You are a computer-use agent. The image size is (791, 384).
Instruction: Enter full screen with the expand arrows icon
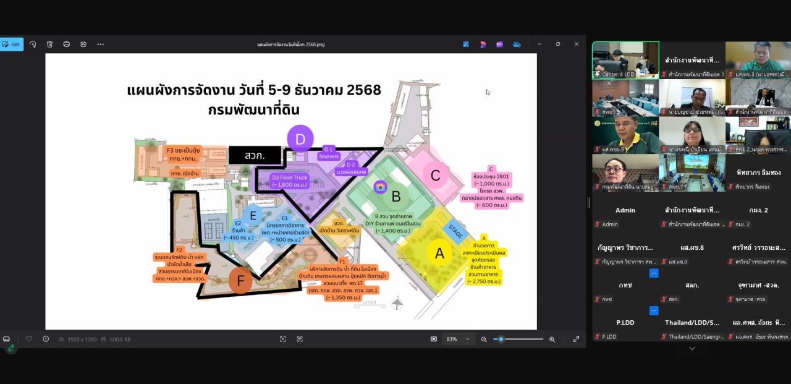(576, 339)
